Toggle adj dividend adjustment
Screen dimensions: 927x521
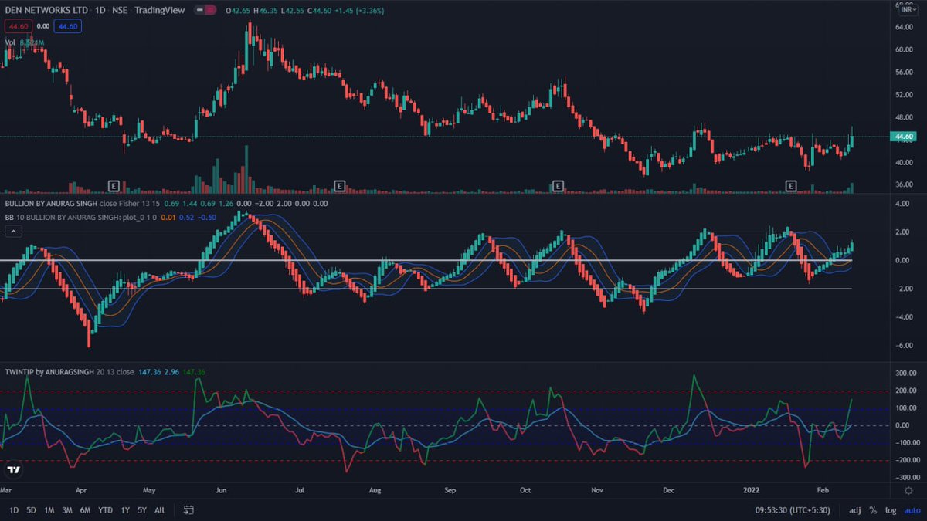click(855, 510)
